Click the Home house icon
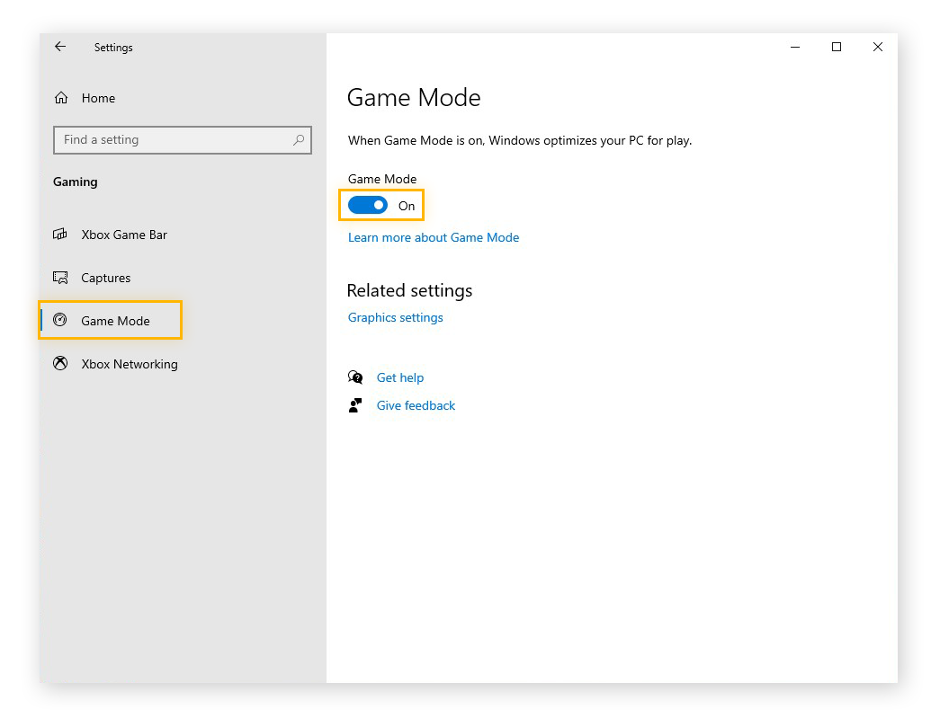 (x=60, y=97)
